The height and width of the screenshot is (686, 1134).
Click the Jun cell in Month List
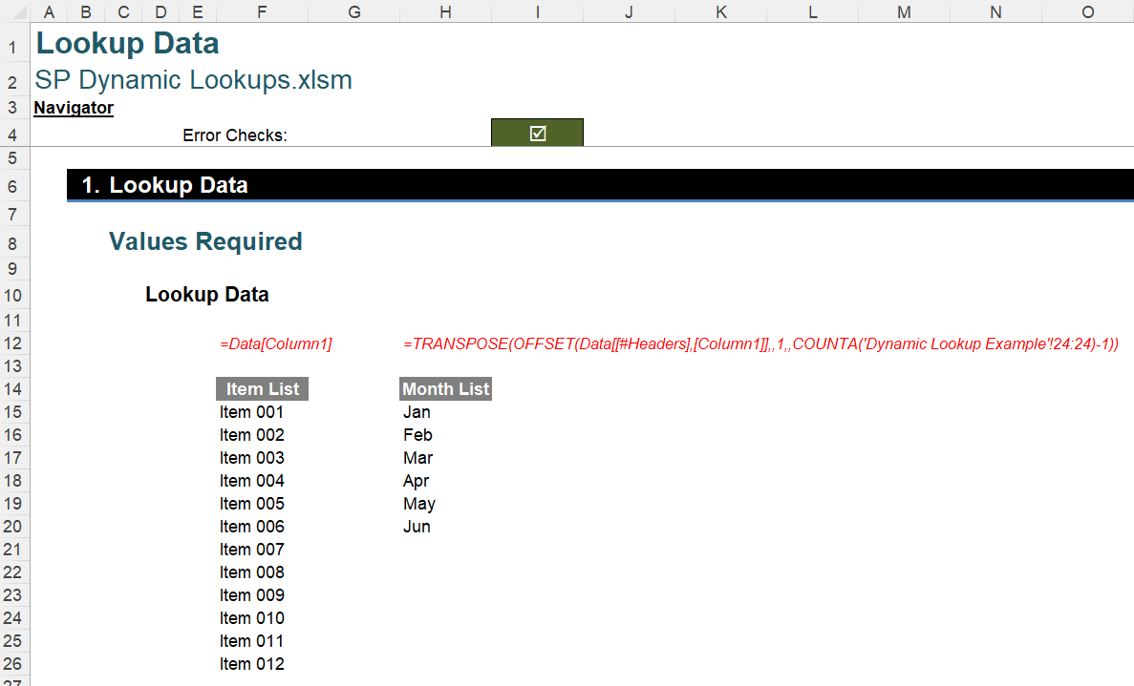[417, 526]
